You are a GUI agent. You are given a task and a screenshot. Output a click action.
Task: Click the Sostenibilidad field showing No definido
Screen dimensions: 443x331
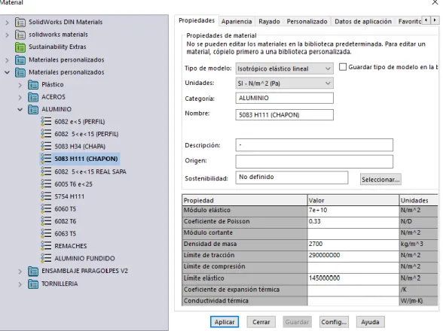[x=292, y=178]
